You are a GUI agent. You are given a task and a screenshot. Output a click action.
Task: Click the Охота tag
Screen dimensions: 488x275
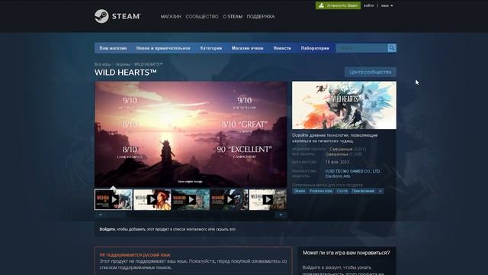click(342, 191)
